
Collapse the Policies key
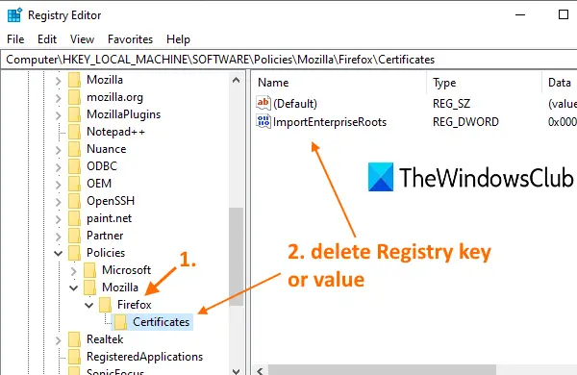point(58,253)
